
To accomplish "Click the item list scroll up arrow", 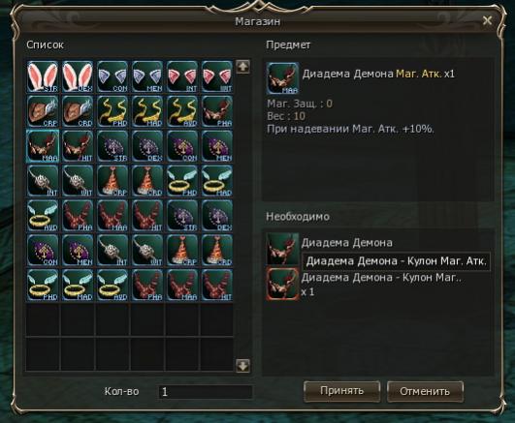I will pos(242,67).
